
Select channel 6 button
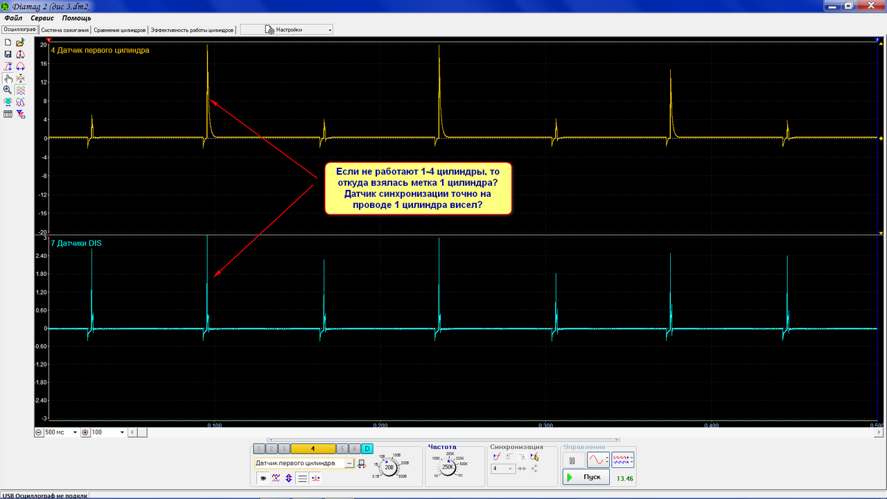[x=355, y=449]
